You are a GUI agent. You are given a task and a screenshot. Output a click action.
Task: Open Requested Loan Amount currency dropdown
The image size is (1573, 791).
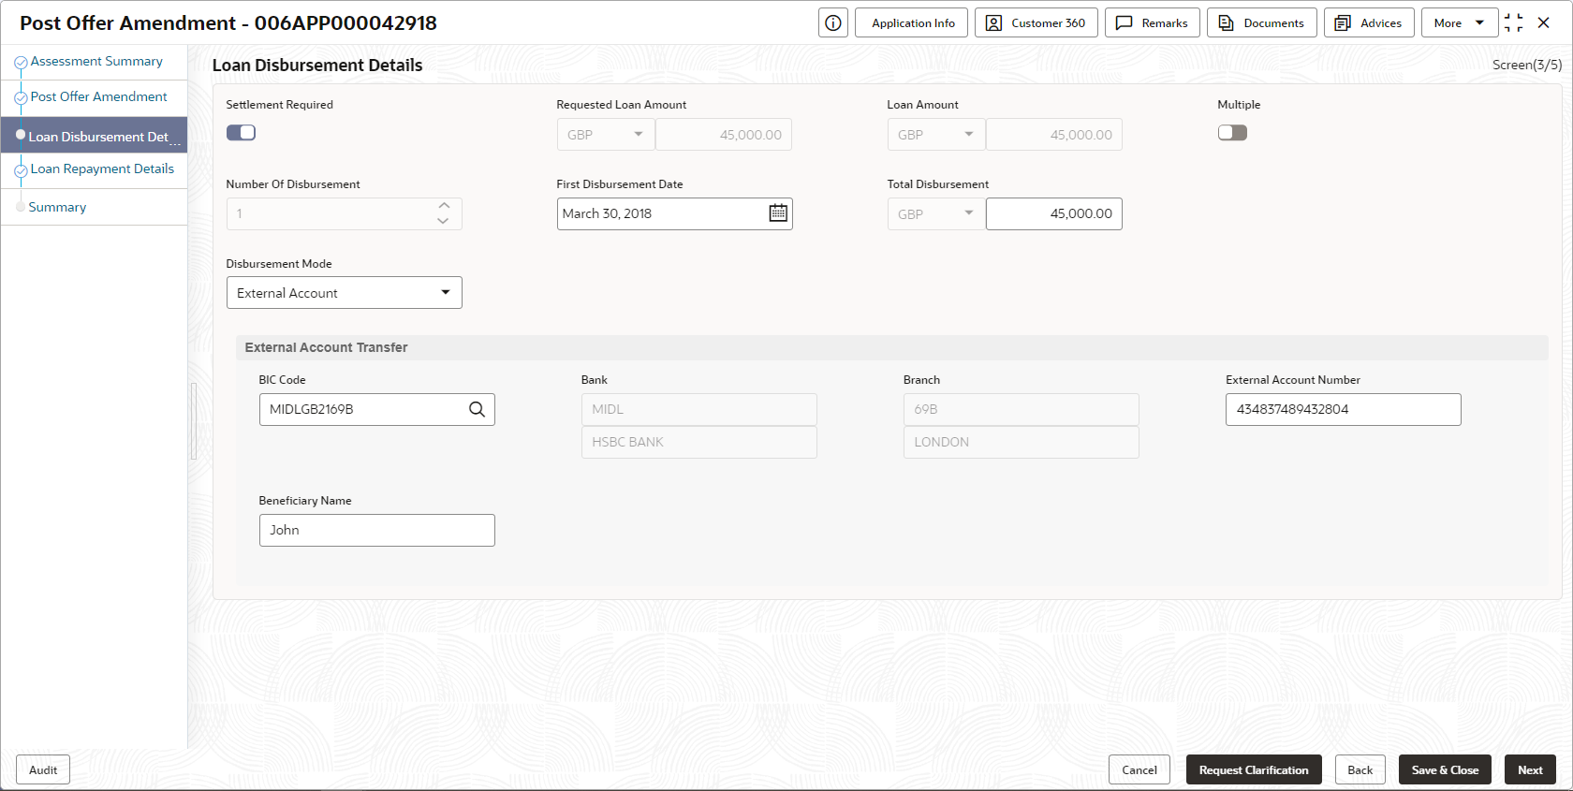click(606, 135)
